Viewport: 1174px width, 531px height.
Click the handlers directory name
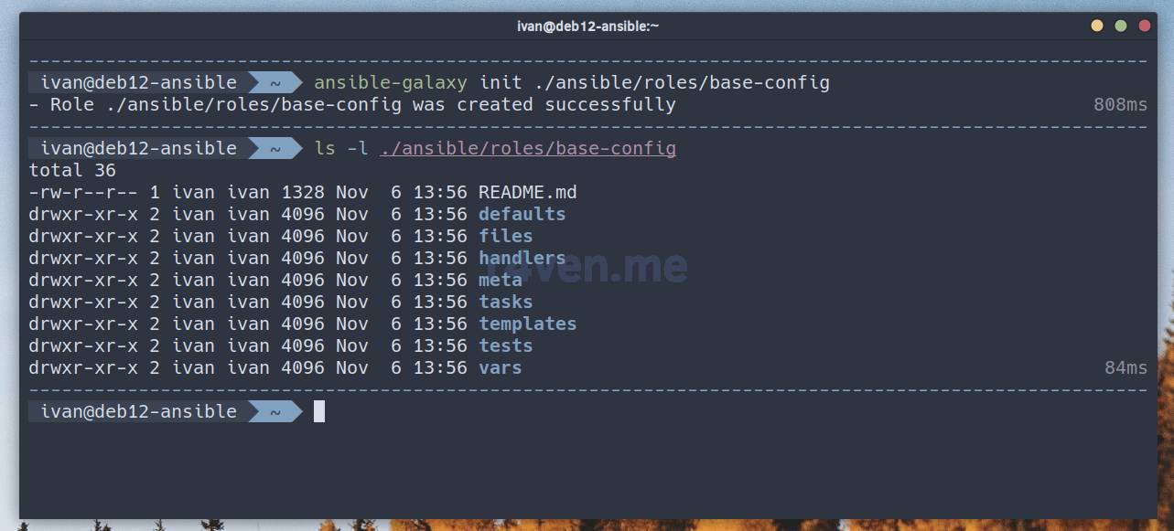pyautogui.click(x=522, y=258)
